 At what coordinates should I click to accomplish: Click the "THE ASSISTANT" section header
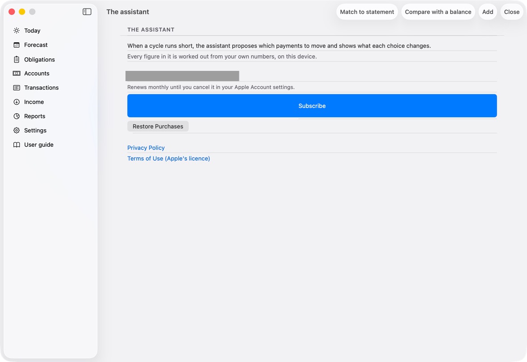point(151,29)
